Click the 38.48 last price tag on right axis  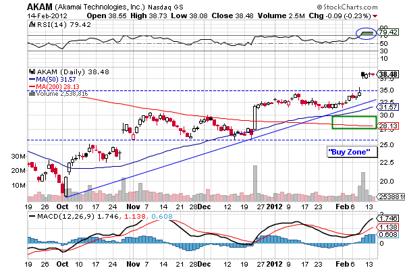coord(388,74)
